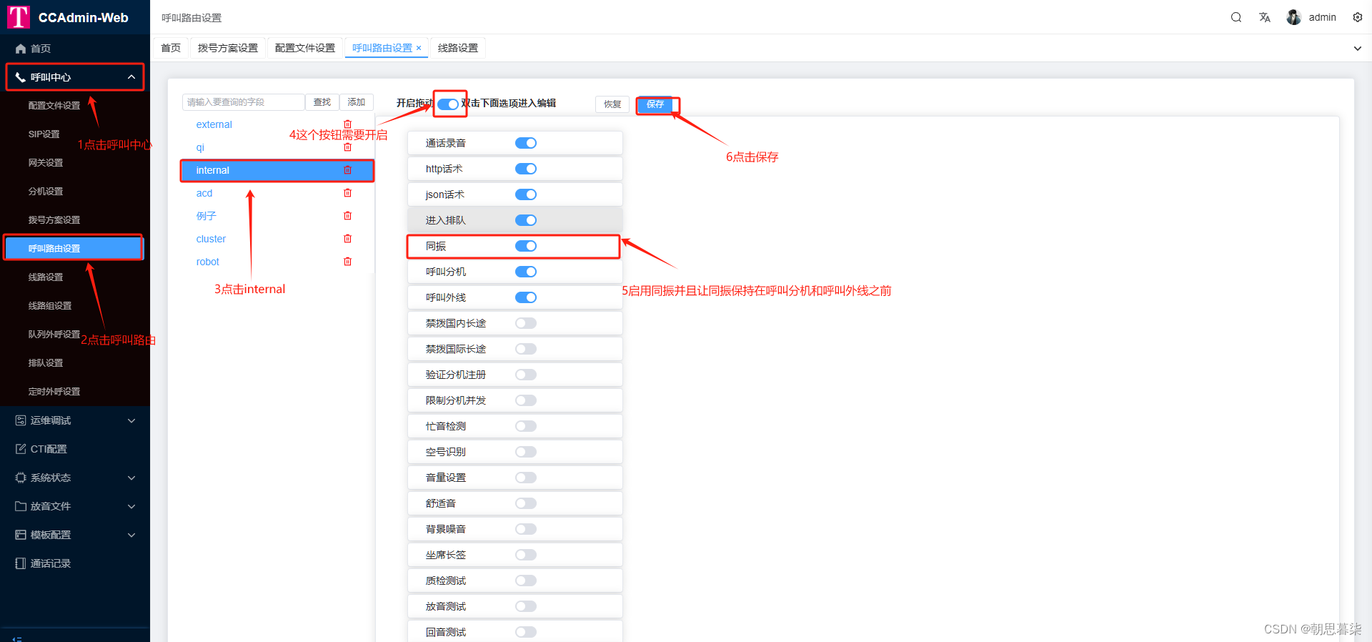Screen dimensions: 1372x642
Task: Select the acd route entry
Action: 204,193
